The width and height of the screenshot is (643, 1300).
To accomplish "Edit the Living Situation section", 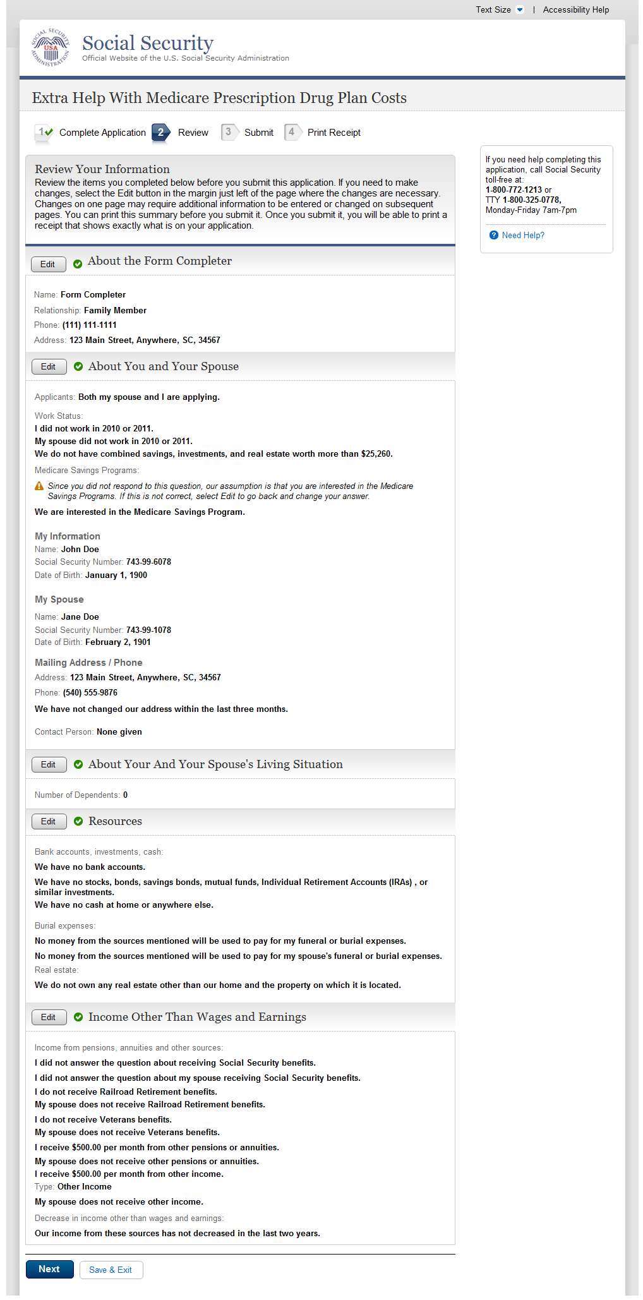I will click(49, 765).
